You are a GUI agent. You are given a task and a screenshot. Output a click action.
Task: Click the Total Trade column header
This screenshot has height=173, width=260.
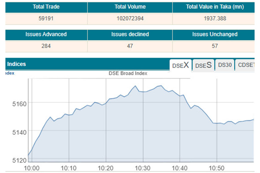click(46, 7)
